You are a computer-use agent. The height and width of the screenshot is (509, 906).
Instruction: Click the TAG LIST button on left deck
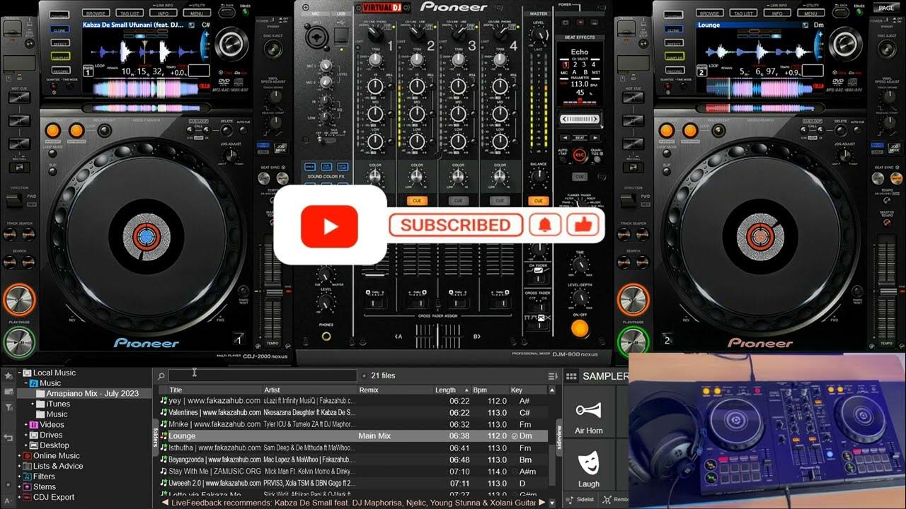130,13
